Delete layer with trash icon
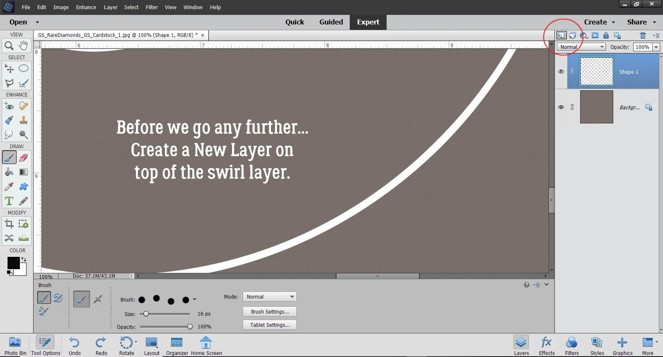Screen dimensions: 663x357 643,35
